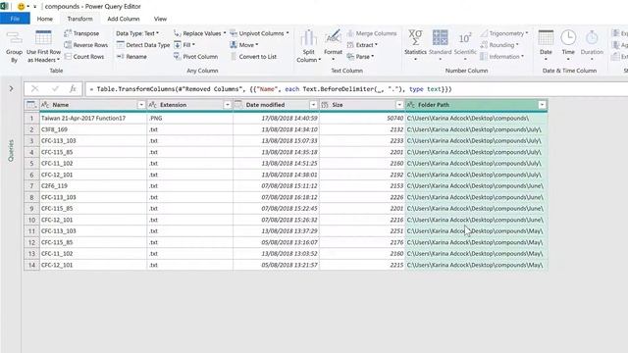Click the Time column icon

pyautogui.click(x=568, y=38)
